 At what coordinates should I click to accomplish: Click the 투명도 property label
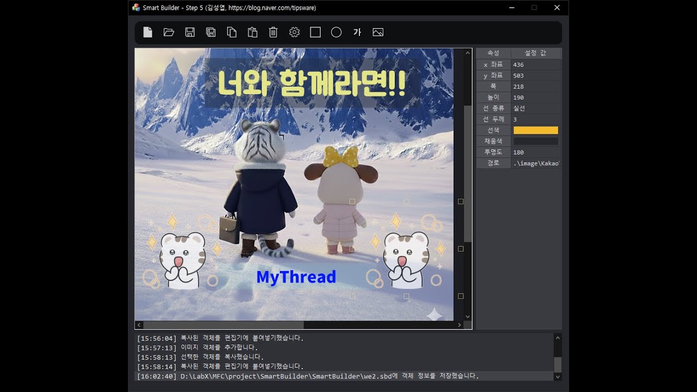pyautogui.click(x=493, y=152)
